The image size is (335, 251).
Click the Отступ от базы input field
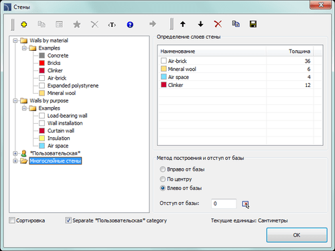224,203
